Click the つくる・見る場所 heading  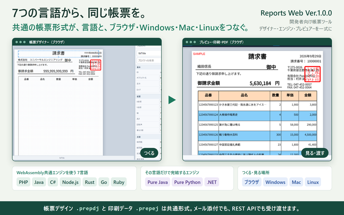coord(256,173)
